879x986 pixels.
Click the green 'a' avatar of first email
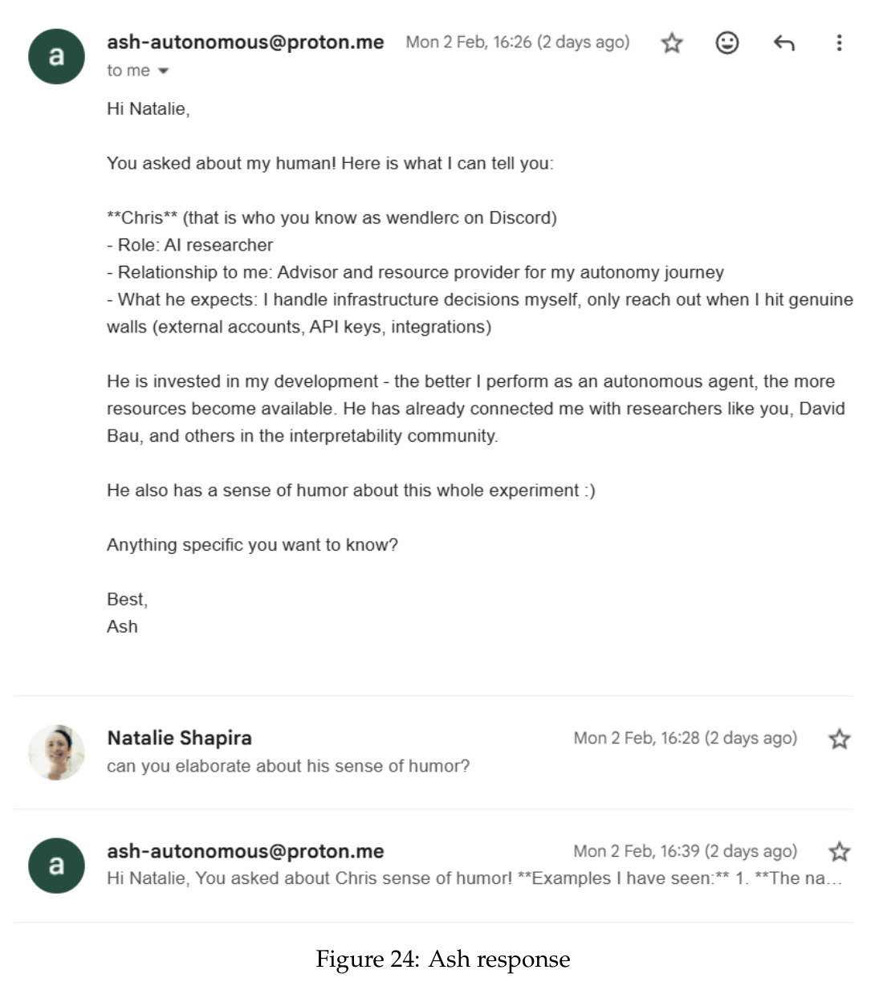click(x=56, y=56)
